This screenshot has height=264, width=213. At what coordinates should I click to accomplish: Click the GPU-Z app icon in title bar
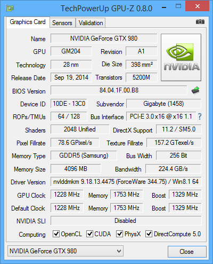(10, 8)
